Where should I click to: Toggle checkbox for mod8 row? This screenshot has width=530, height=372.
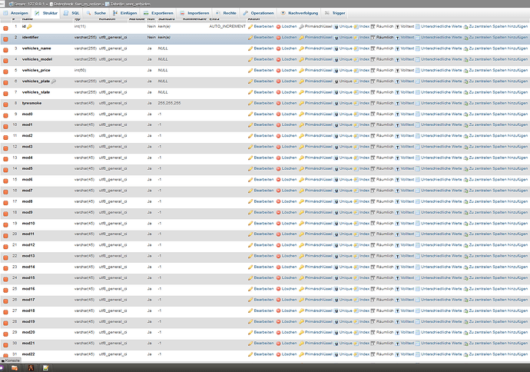tap(5, 203)
